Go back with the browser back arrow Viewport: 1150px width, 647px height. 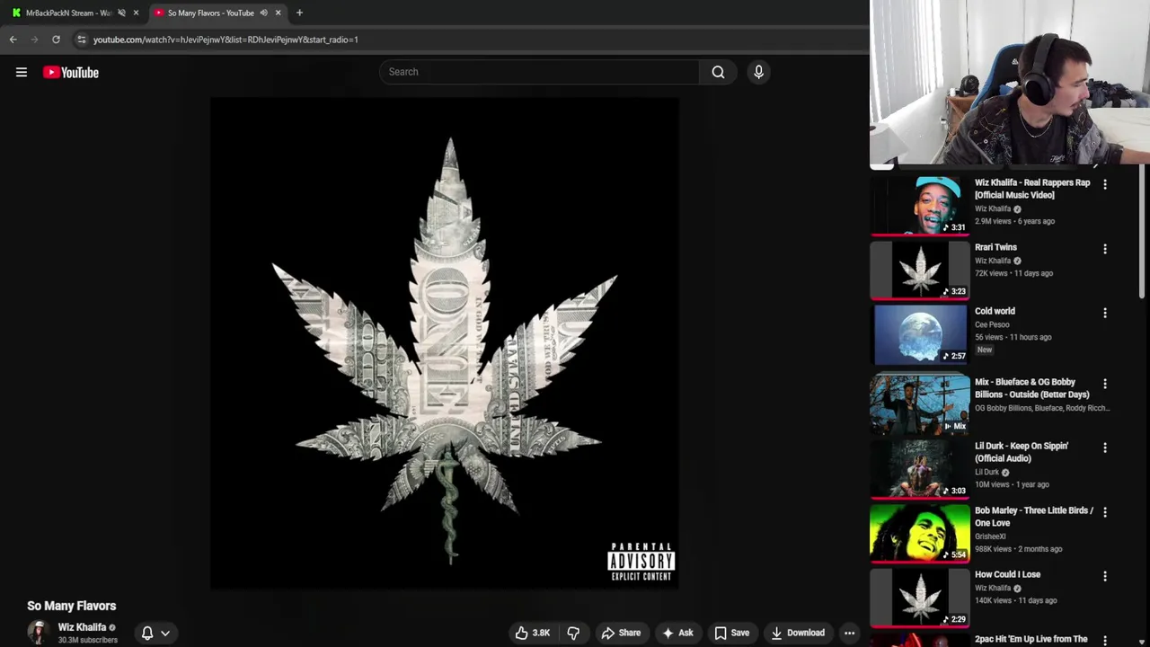(13, 40)
